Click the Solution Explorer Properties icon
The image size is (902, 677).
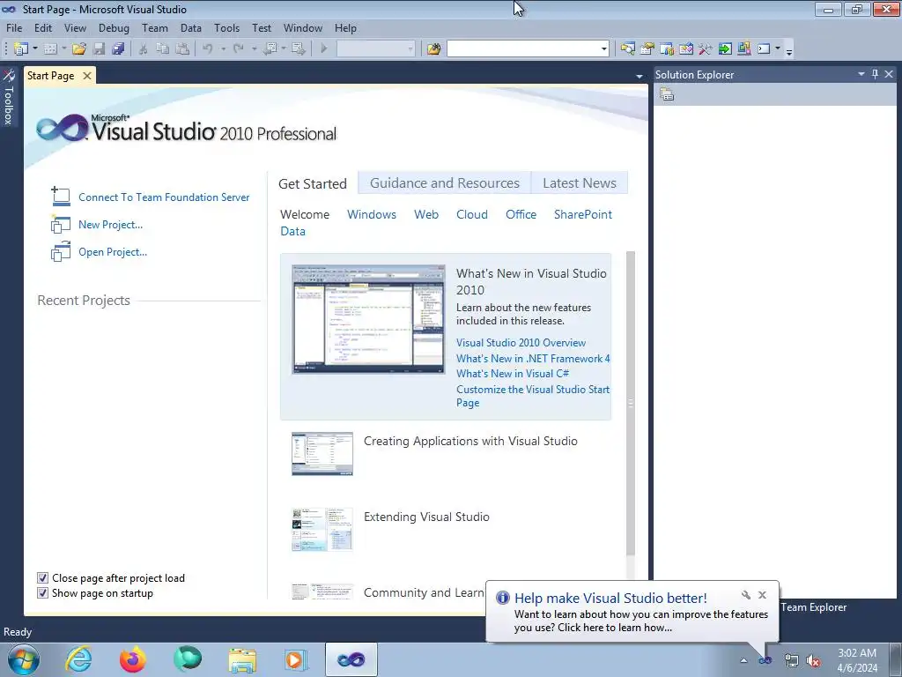(x=667, y=94)
